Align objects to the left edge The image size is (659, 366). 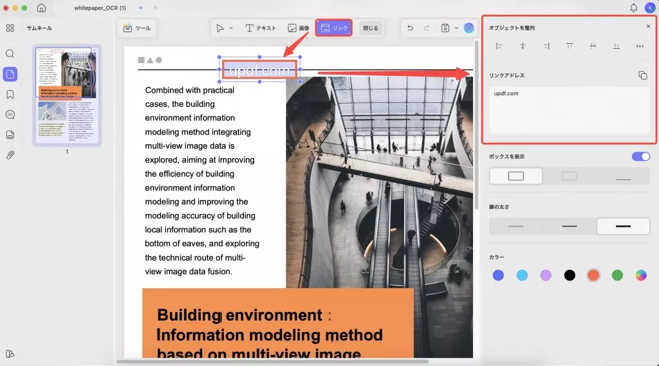point(499,46)
